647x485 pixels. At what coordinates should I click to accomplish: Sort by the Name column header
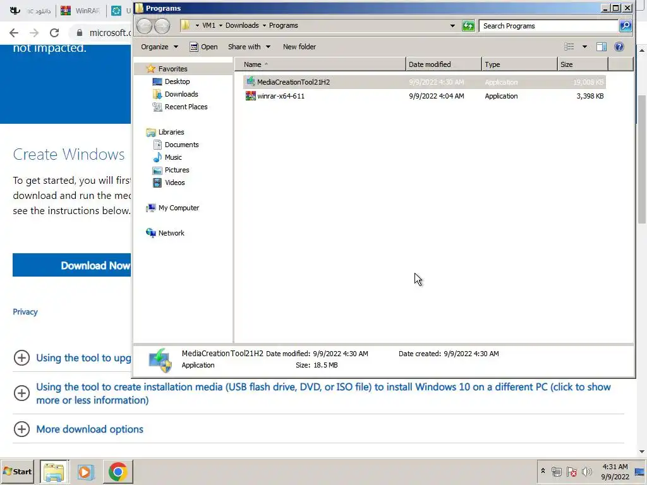[320, 64]
